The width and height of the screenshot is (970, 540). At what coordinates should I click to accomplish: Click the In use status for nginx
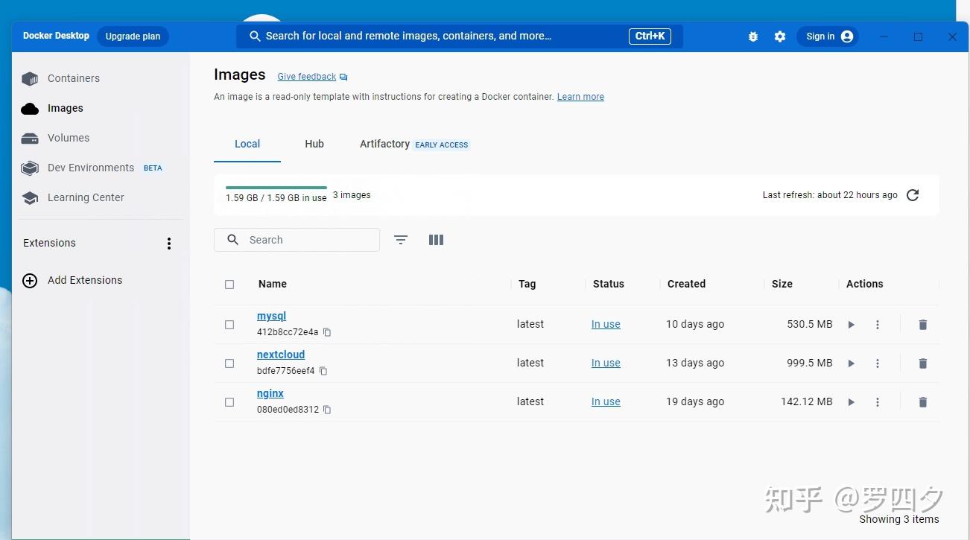point(606,402)
